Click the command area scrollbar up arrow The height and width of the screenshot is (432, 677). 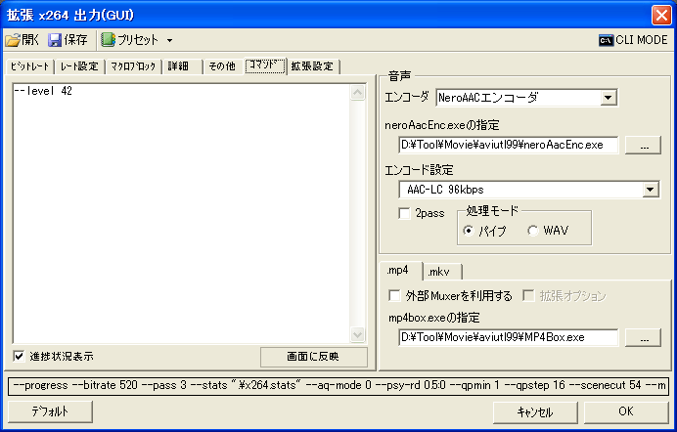tap(358, 92)
